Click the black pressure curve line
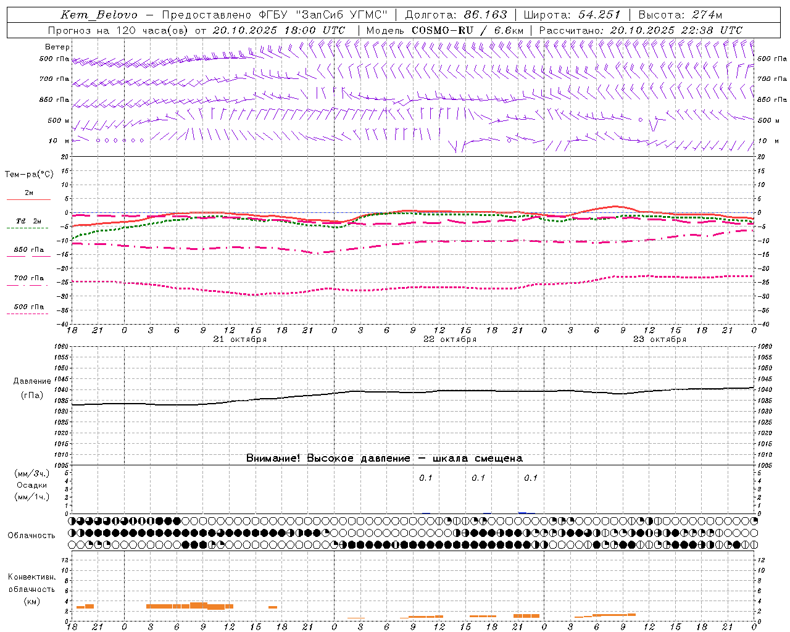The height and width of the screenshot is (632, 790). click(412, 392)
